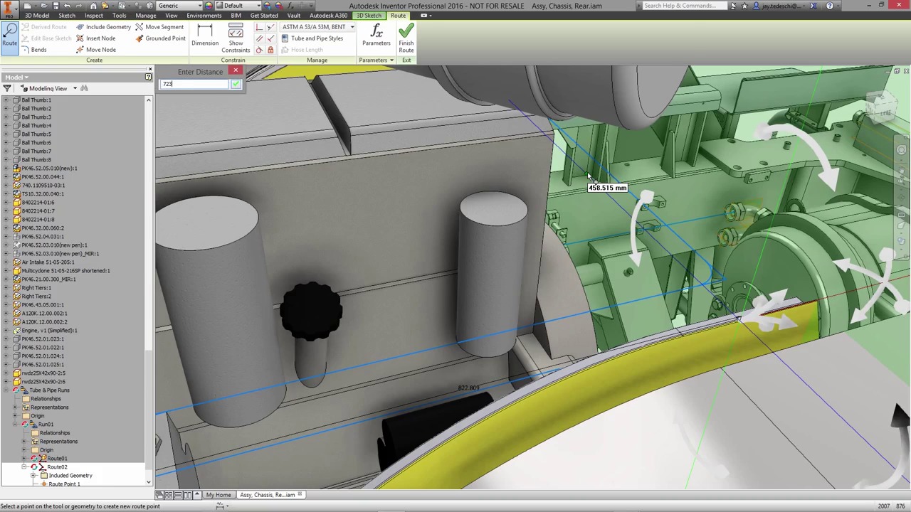Viewport: 911px width, 512px height.
Task: Click the tangent constraint icon
Action: coord(259,50)
